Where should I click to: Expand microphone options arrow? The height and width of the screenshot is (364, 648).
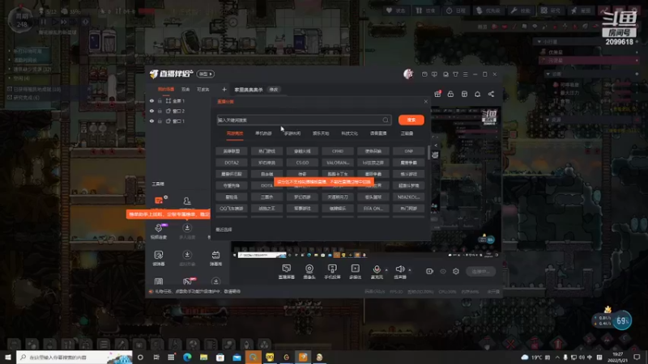(386, 270)
